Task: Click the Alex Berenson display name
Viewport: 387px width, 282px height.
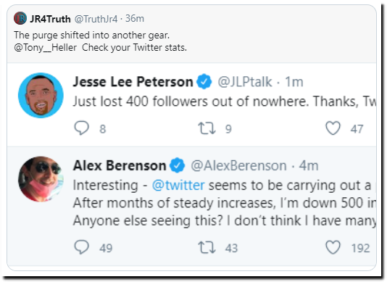Action: pyautogui.click(x=120, y=165)
